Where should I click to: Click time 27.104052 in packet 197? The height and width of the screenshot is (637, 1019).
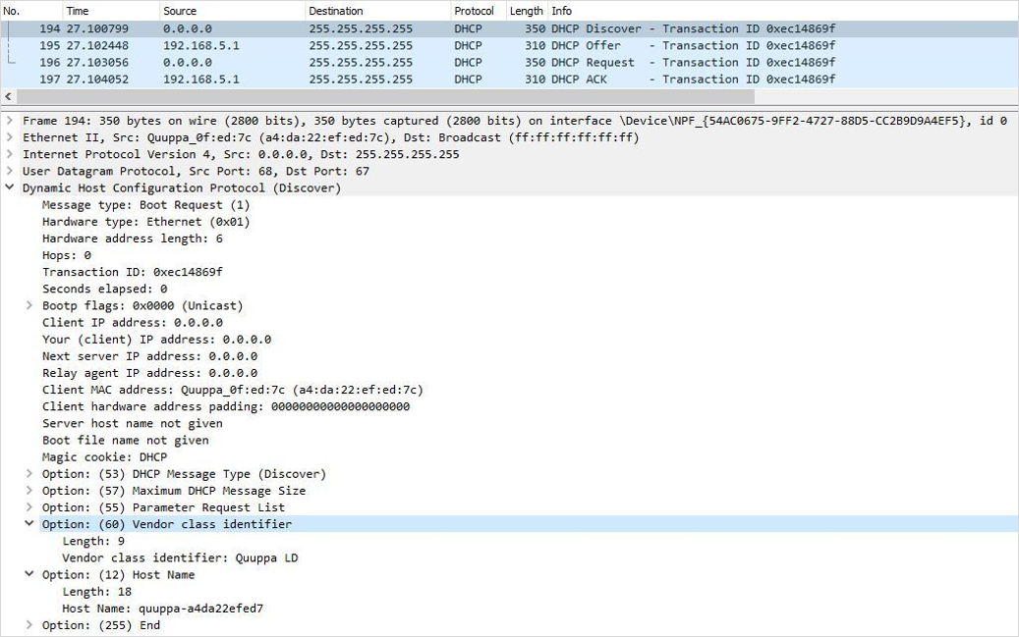tap(97, 80)
